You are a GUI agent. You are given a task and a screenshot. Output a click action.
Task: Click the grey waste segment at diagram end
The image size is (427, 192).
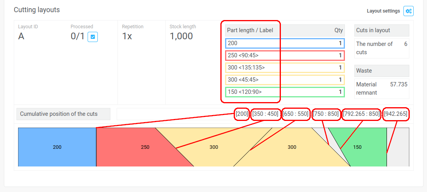point(398,147)
